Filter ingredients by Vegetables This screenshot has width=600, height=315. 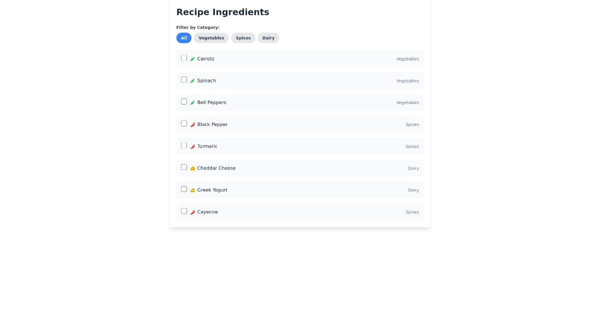pos(211,38)
